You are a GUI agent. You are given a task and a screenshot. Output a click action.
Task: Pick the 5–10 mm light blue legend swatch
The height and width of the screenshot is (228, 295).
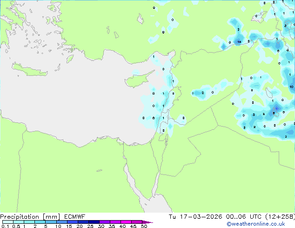(x=51, y=222)
